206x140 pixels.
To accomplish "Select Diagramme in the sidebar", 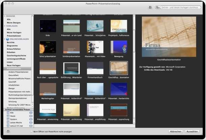I will [11, 46].
